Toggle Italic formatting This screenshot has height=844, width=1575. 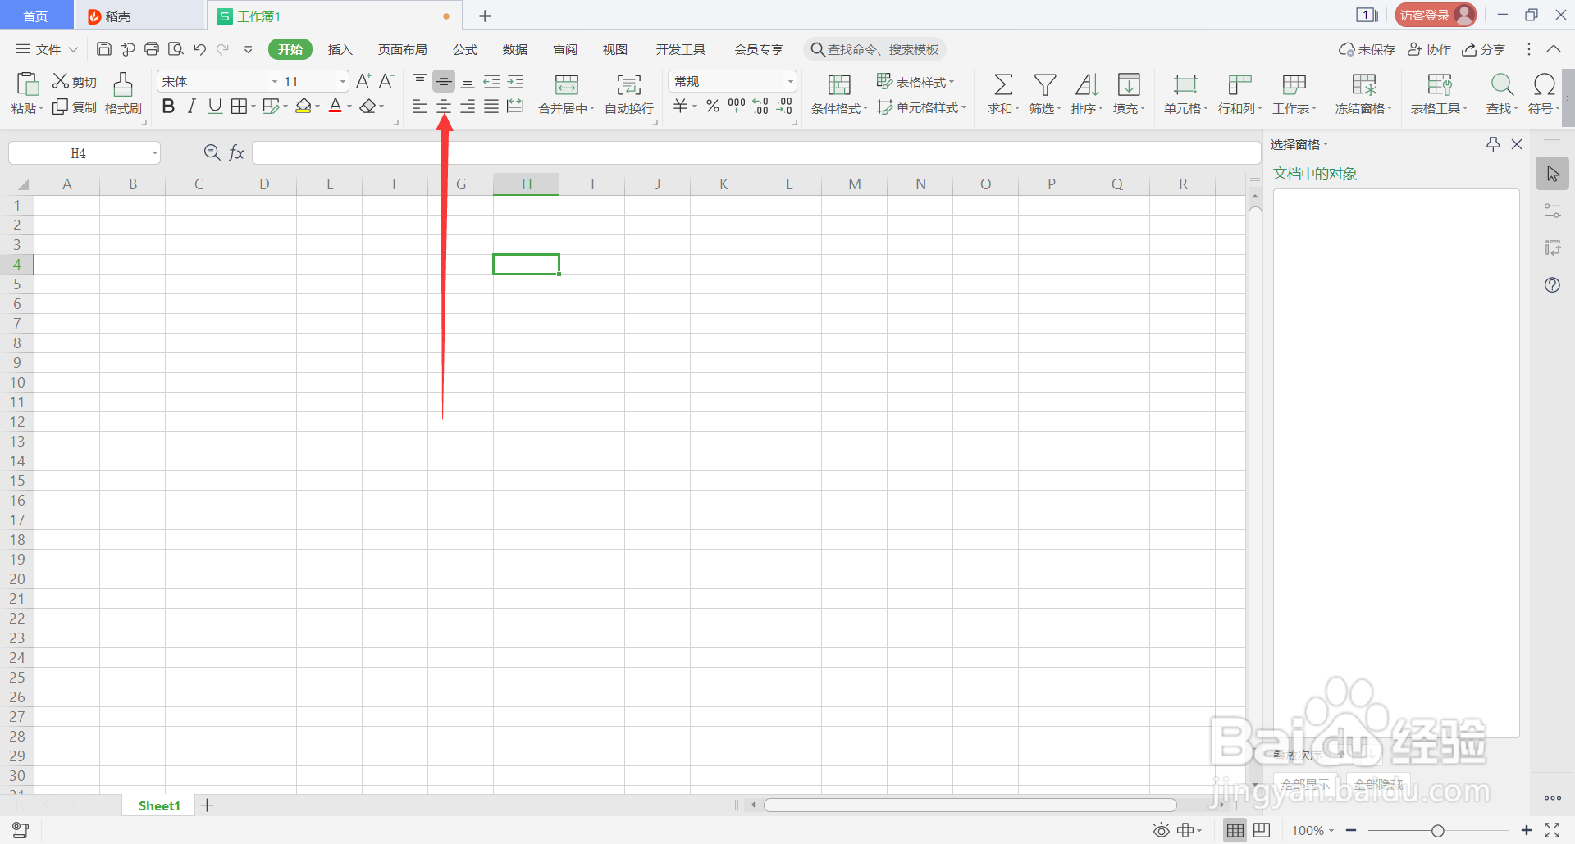click(191, 107)
